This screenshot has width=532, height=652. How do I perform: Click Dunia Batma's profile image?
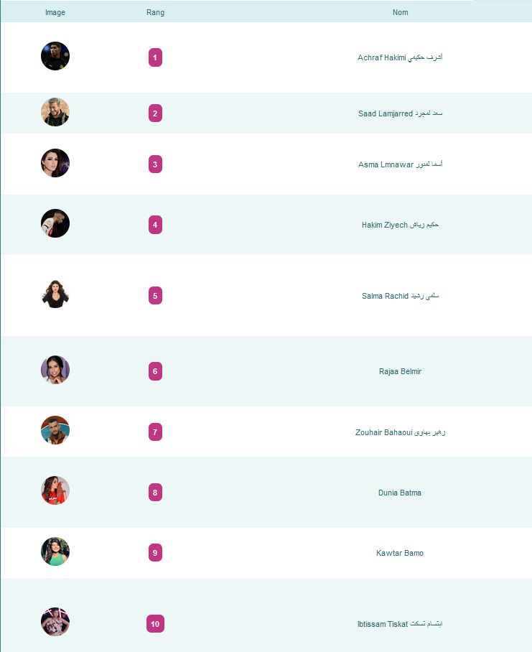click(55, 490)
